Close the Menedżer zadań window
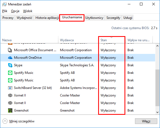Screen dimensions: 160x128 (154, 4)
